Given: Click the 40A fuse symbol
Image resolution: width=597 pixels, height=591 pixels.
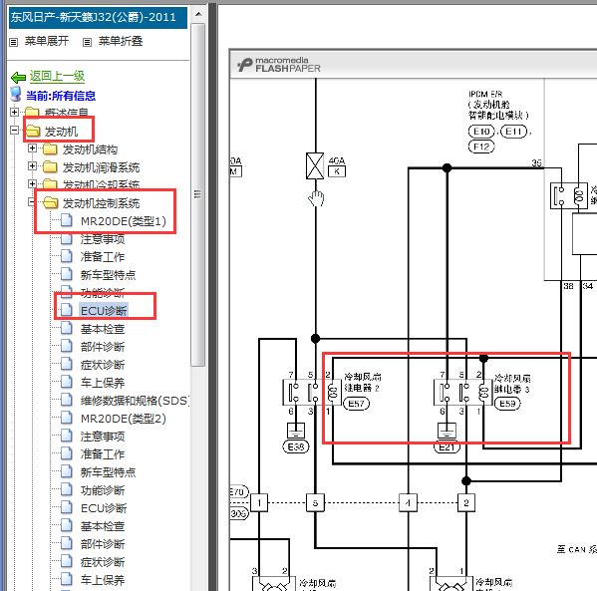Looking at the screenshot, I should tap(315, 166).
